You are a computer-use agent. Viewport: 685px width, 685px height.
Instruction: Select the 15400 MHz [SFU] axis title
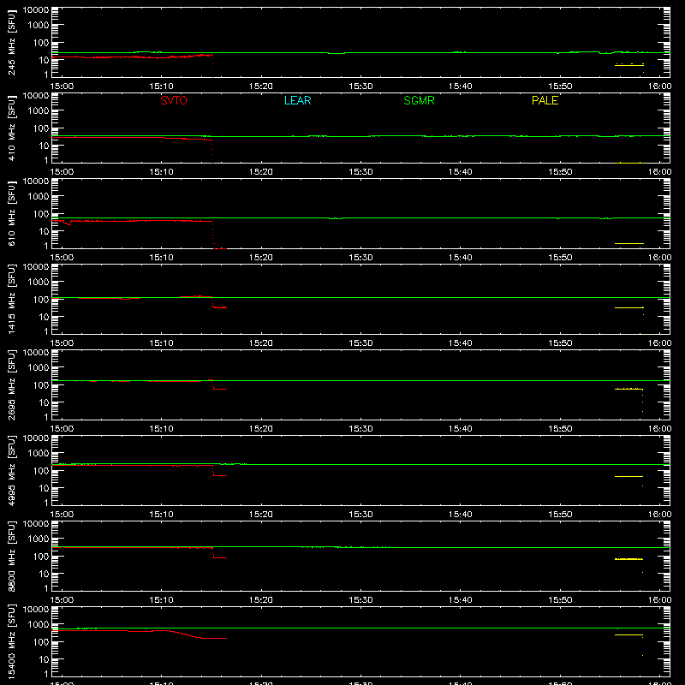click(11, 641)
